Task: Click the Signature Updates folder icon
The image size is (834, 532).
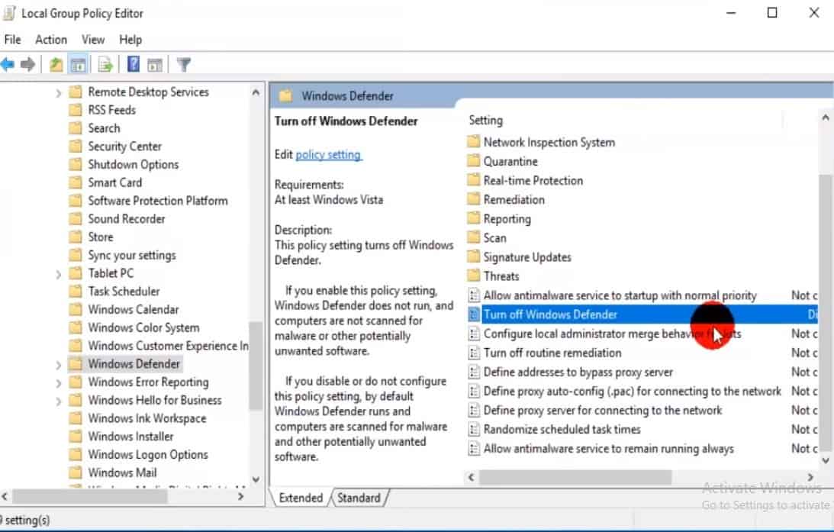Action: point(473,256)
